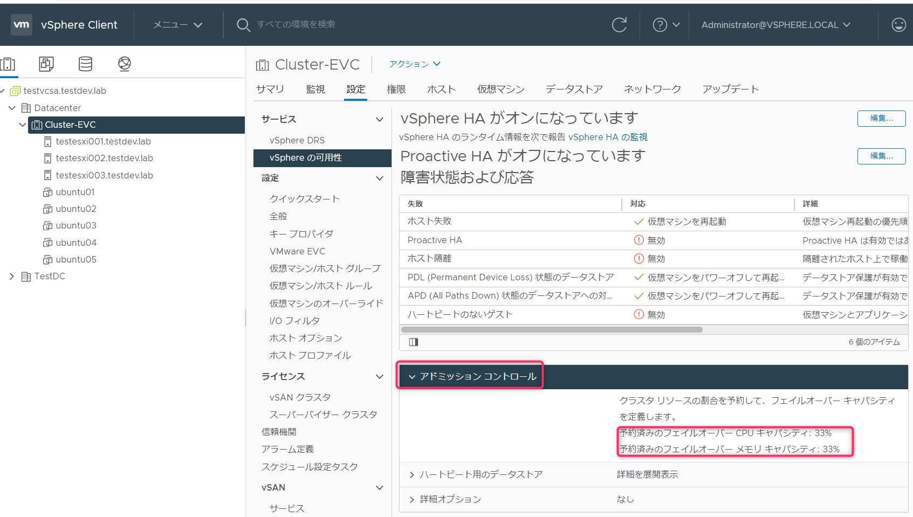
Task: Select ubuntu05 virtual machine
Action: click(75, 259)
